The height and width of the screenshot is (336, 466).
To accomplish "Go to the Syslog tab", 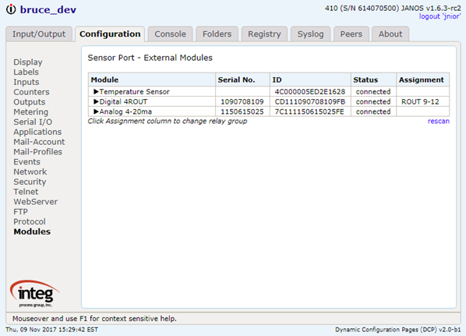I will point(311,34).
